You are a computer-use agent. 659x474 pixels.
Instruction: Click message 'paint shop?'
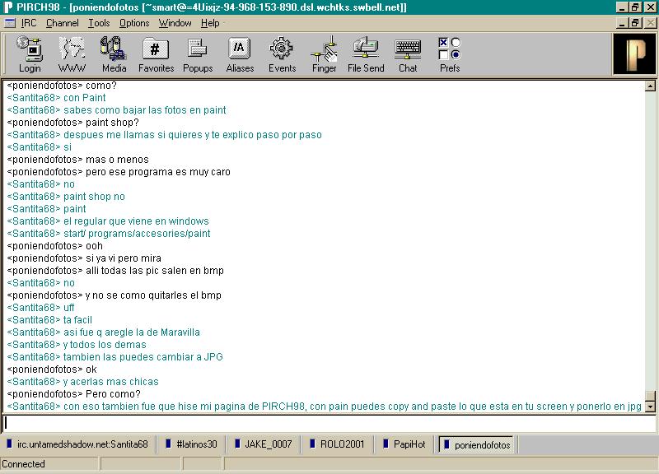click(112, 122)
